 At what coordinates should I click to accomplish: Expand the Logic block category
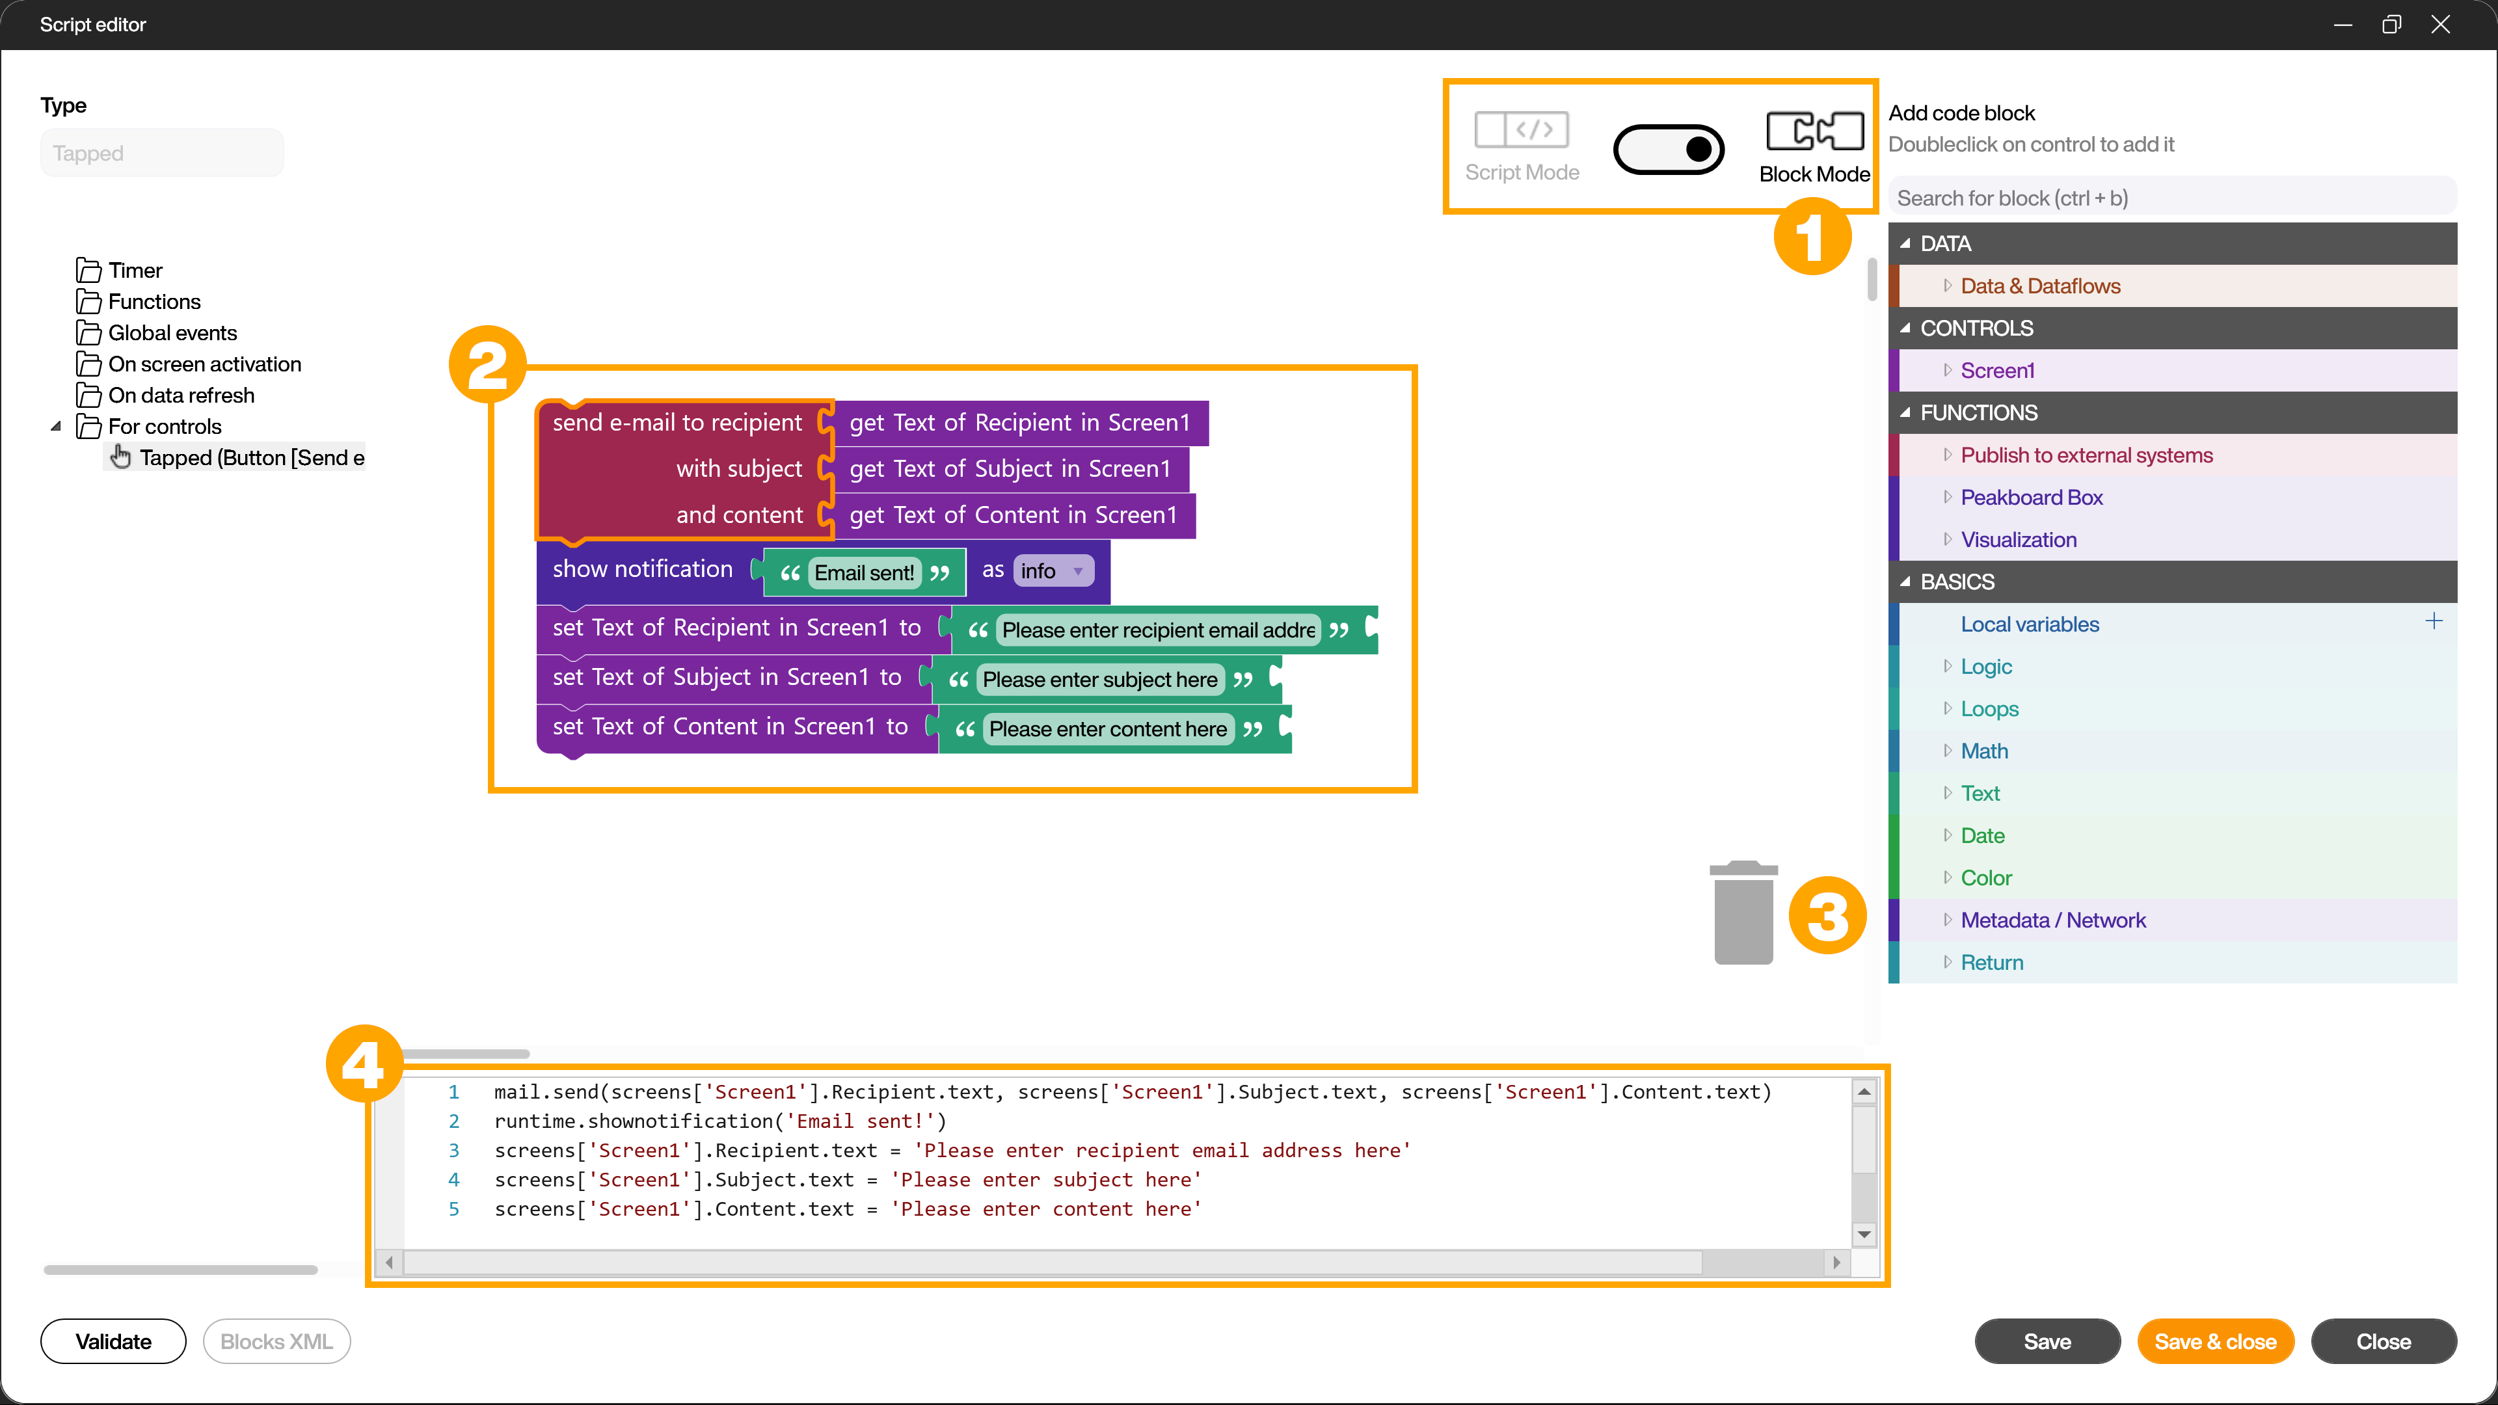click(2172, 666)
